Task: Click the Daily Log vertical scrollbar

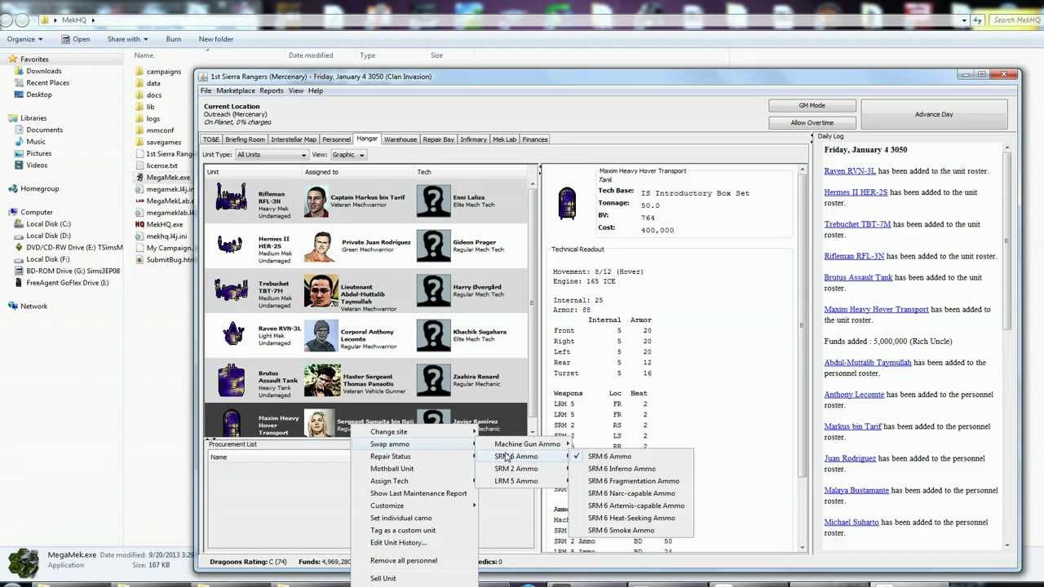Action: (x=1007, y=346)
